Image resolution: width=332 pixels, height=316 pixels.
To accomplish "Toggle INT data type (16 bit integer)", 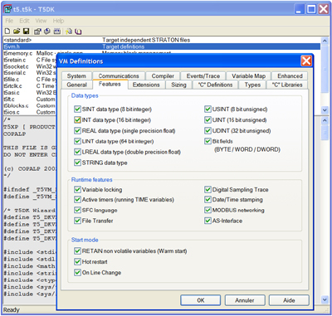I will coord(77,119).
